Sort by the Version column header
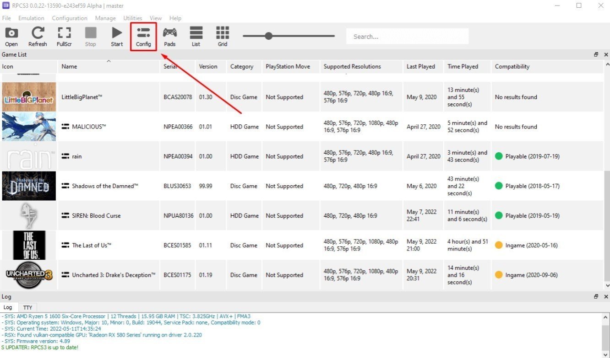Image resolution: width=610 pixels, height=358 pixels. point(211,66)
